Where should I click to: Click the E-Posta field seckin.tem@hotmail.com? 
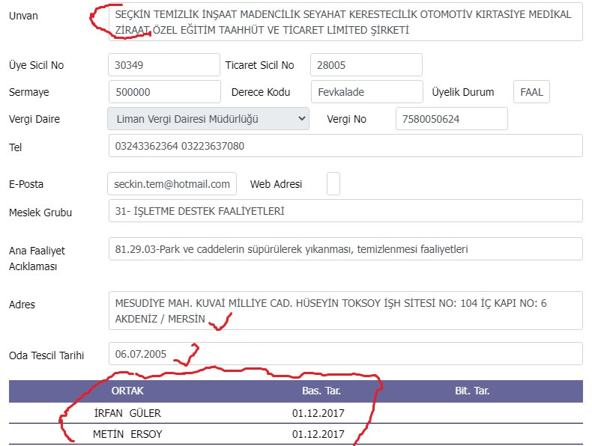click(172, 184)
